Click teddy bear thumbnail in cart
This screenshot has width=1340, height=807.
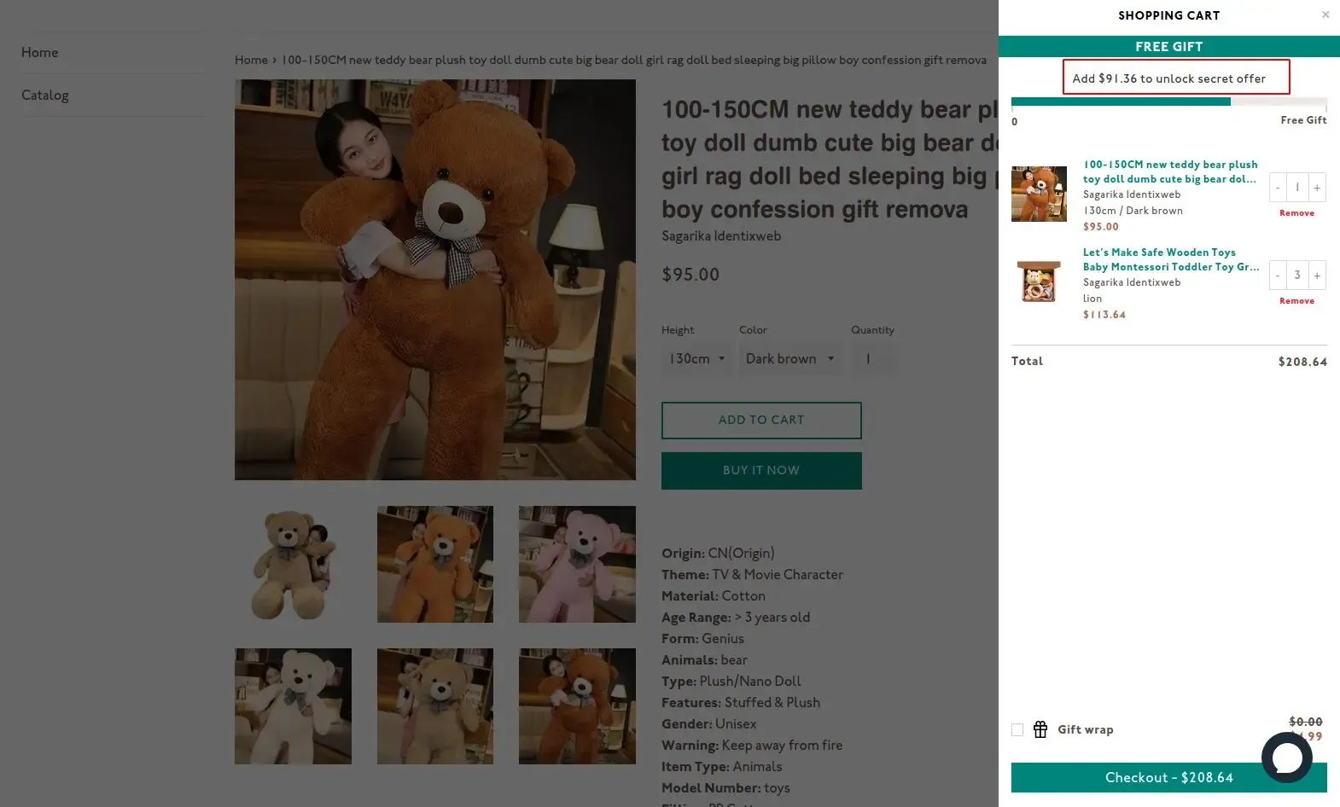click(x=1039, y=194)
